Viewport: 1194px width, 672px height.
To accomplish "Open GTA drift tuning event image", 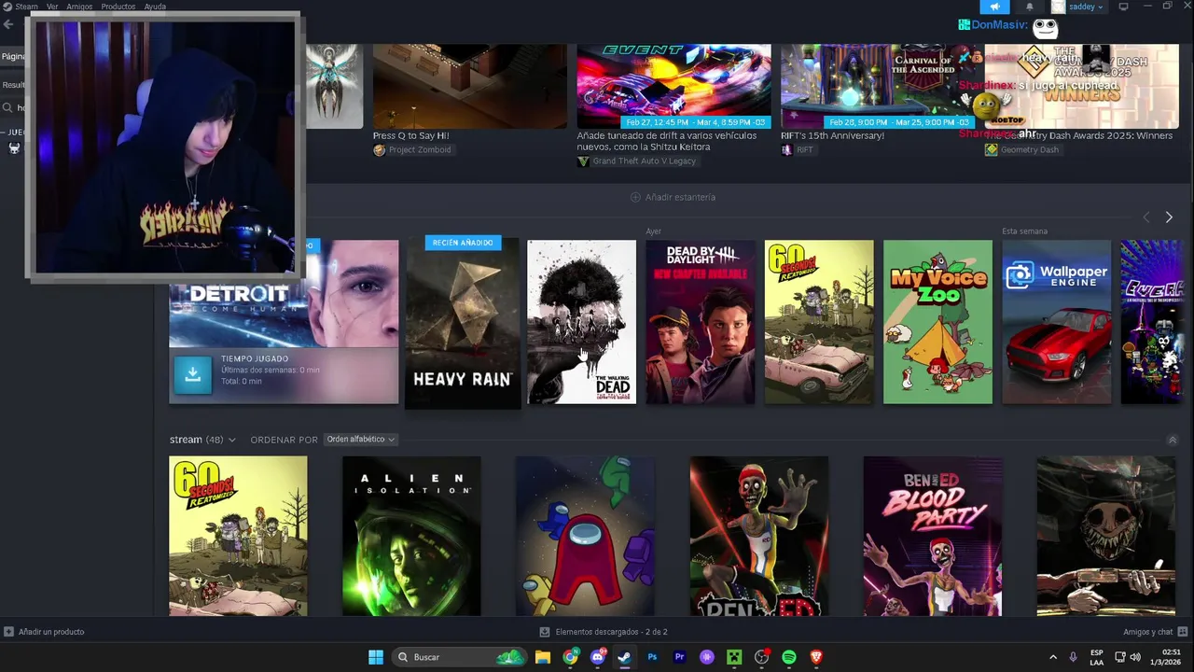I will pos(673,86).
